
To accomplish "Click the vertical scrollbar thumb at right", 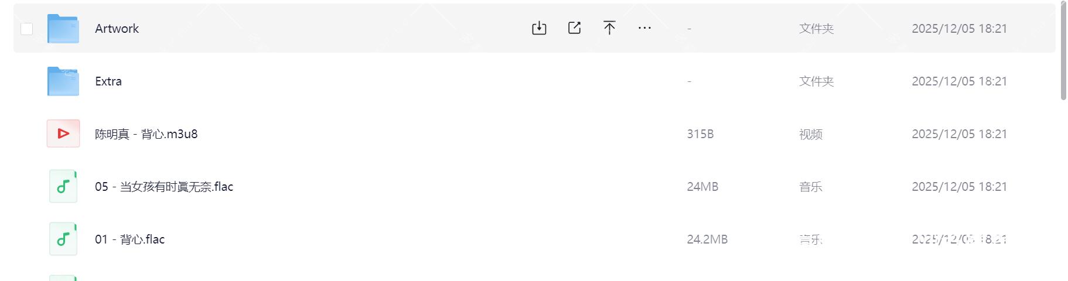I will click(1063, 51).
